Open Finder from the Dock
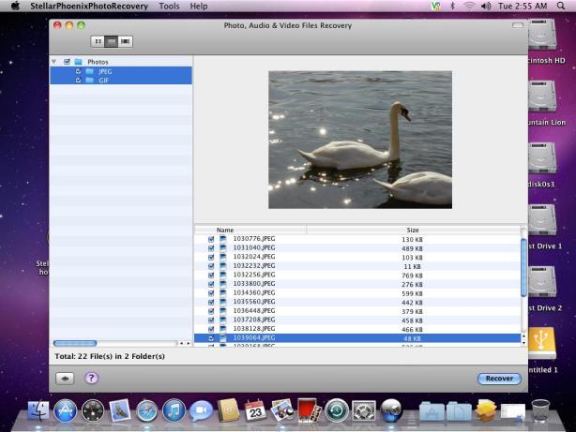The image size is (576, 432). (x=38, y=410)
